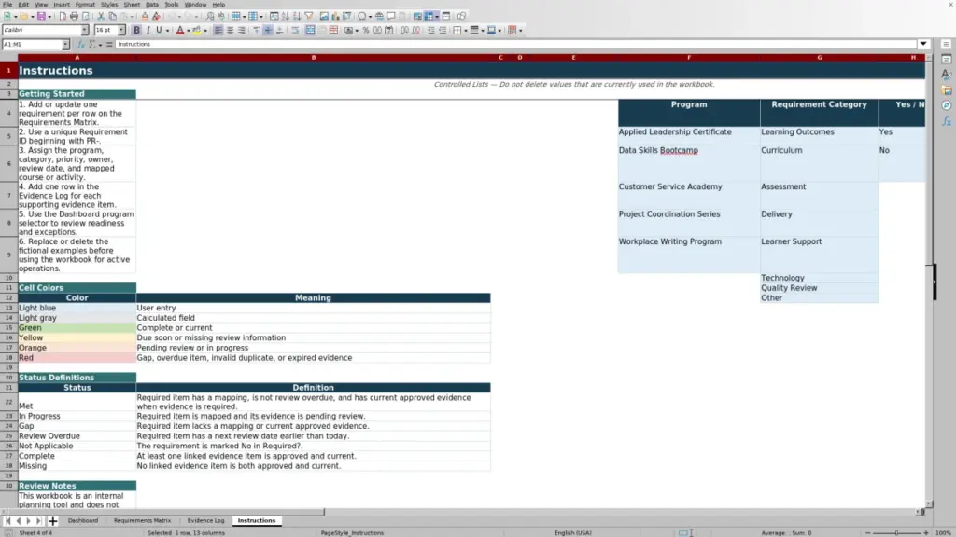
Task: Open the Select Function sum dropdown arrow
Action: pos(100,45)
